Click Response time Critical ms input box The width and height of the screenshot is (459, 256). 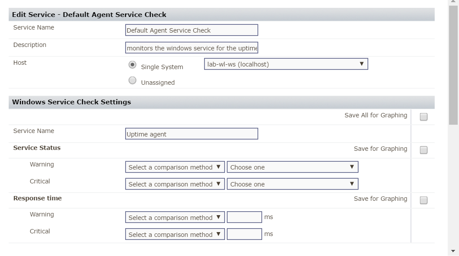coord(244,234)
